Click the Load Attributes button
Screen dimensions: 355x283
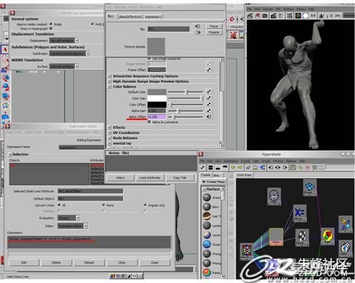(x=150, y=178)
